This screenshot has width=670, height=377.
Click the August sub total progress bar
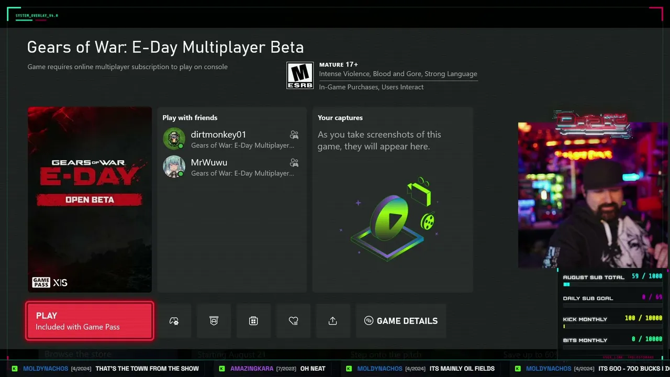click(x=612, y=284)
